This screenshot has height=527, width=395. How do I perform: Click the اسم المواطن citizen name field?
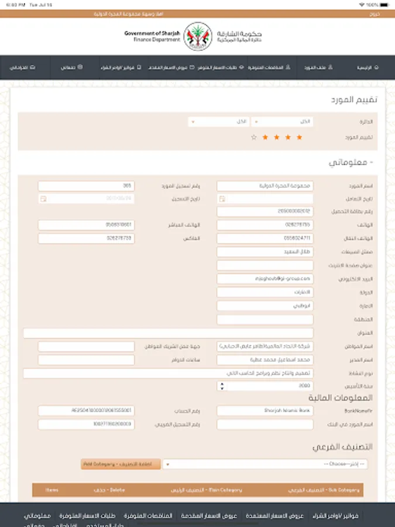click(265, 347)
